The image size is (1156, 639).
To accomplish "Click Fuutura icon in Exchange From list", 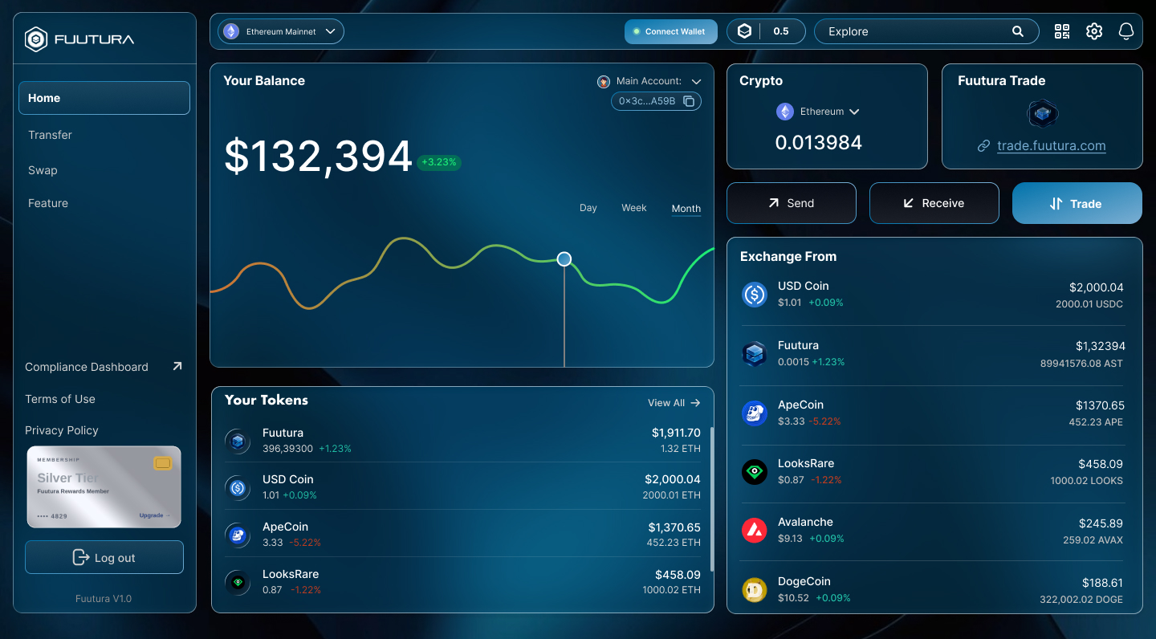I will (x=755, y=354).
